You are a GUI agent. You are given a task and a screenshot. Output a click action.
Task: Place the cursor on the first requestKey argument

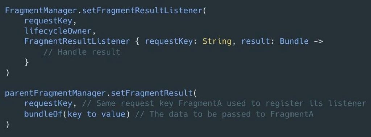coord(48,21)
